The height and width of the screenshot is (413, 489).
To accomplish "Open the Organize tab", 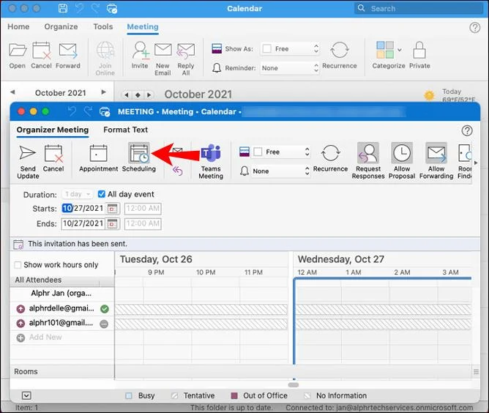I will (61, 27).
